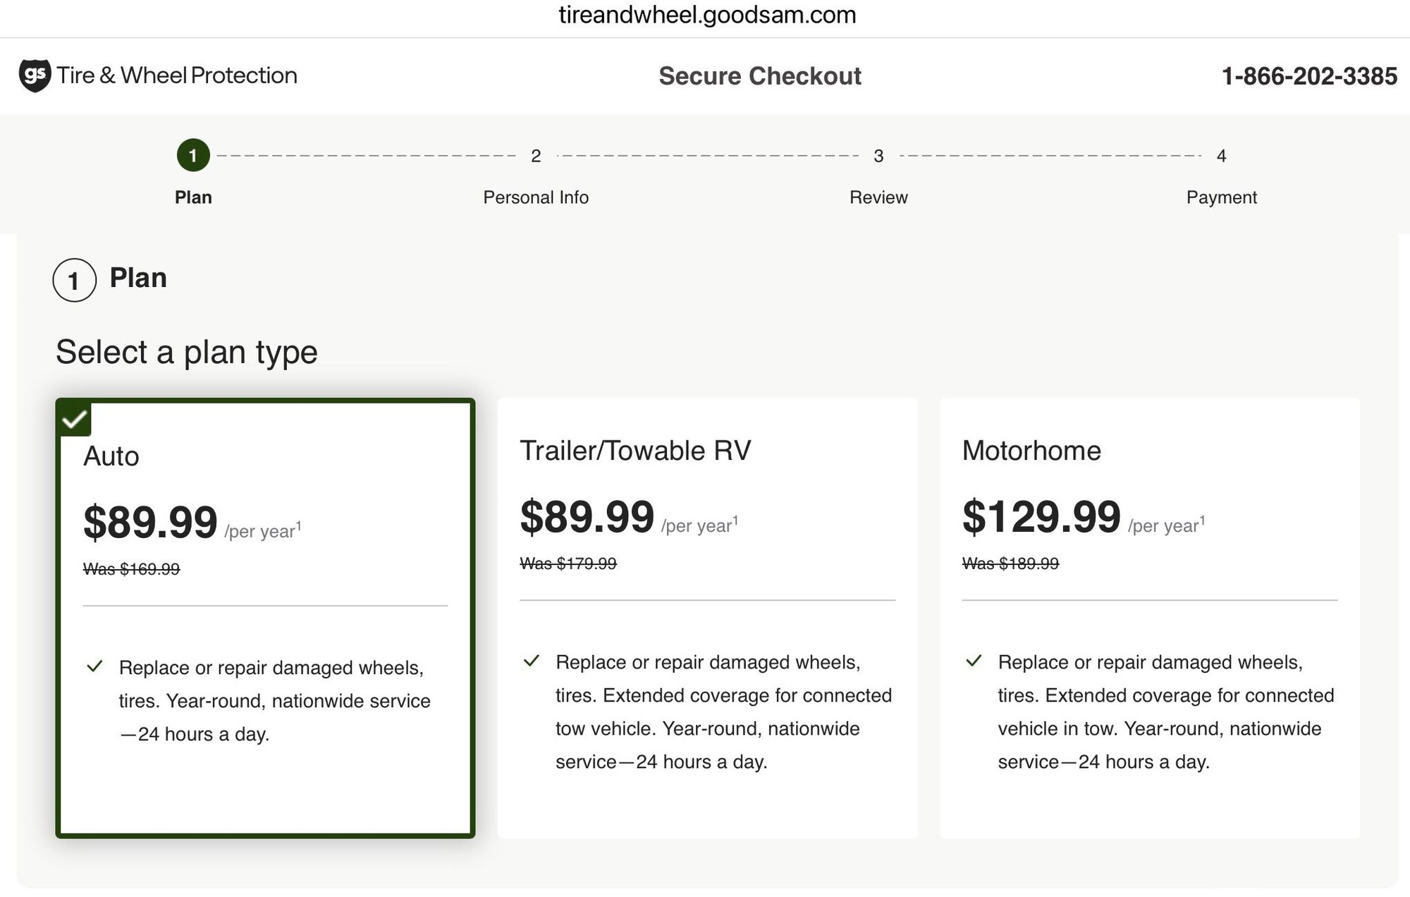Click the Trailer/Towable RV Was $179.99 price

click(568, 563)
